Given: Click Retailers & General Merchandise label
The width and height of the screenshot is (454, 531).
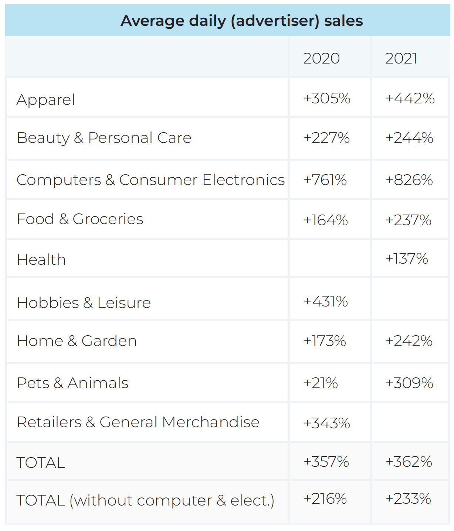Looking at the screenshot, I should 138,422.
